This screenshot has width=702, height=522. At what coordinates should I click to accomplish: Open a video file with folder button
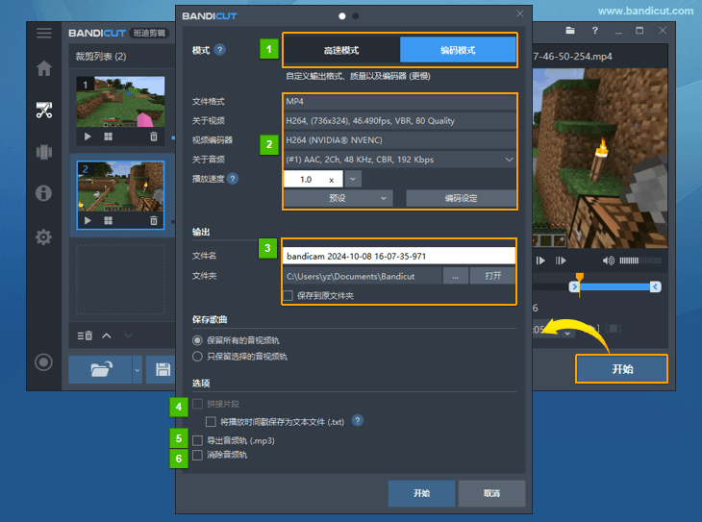click(x=101, y=369)
